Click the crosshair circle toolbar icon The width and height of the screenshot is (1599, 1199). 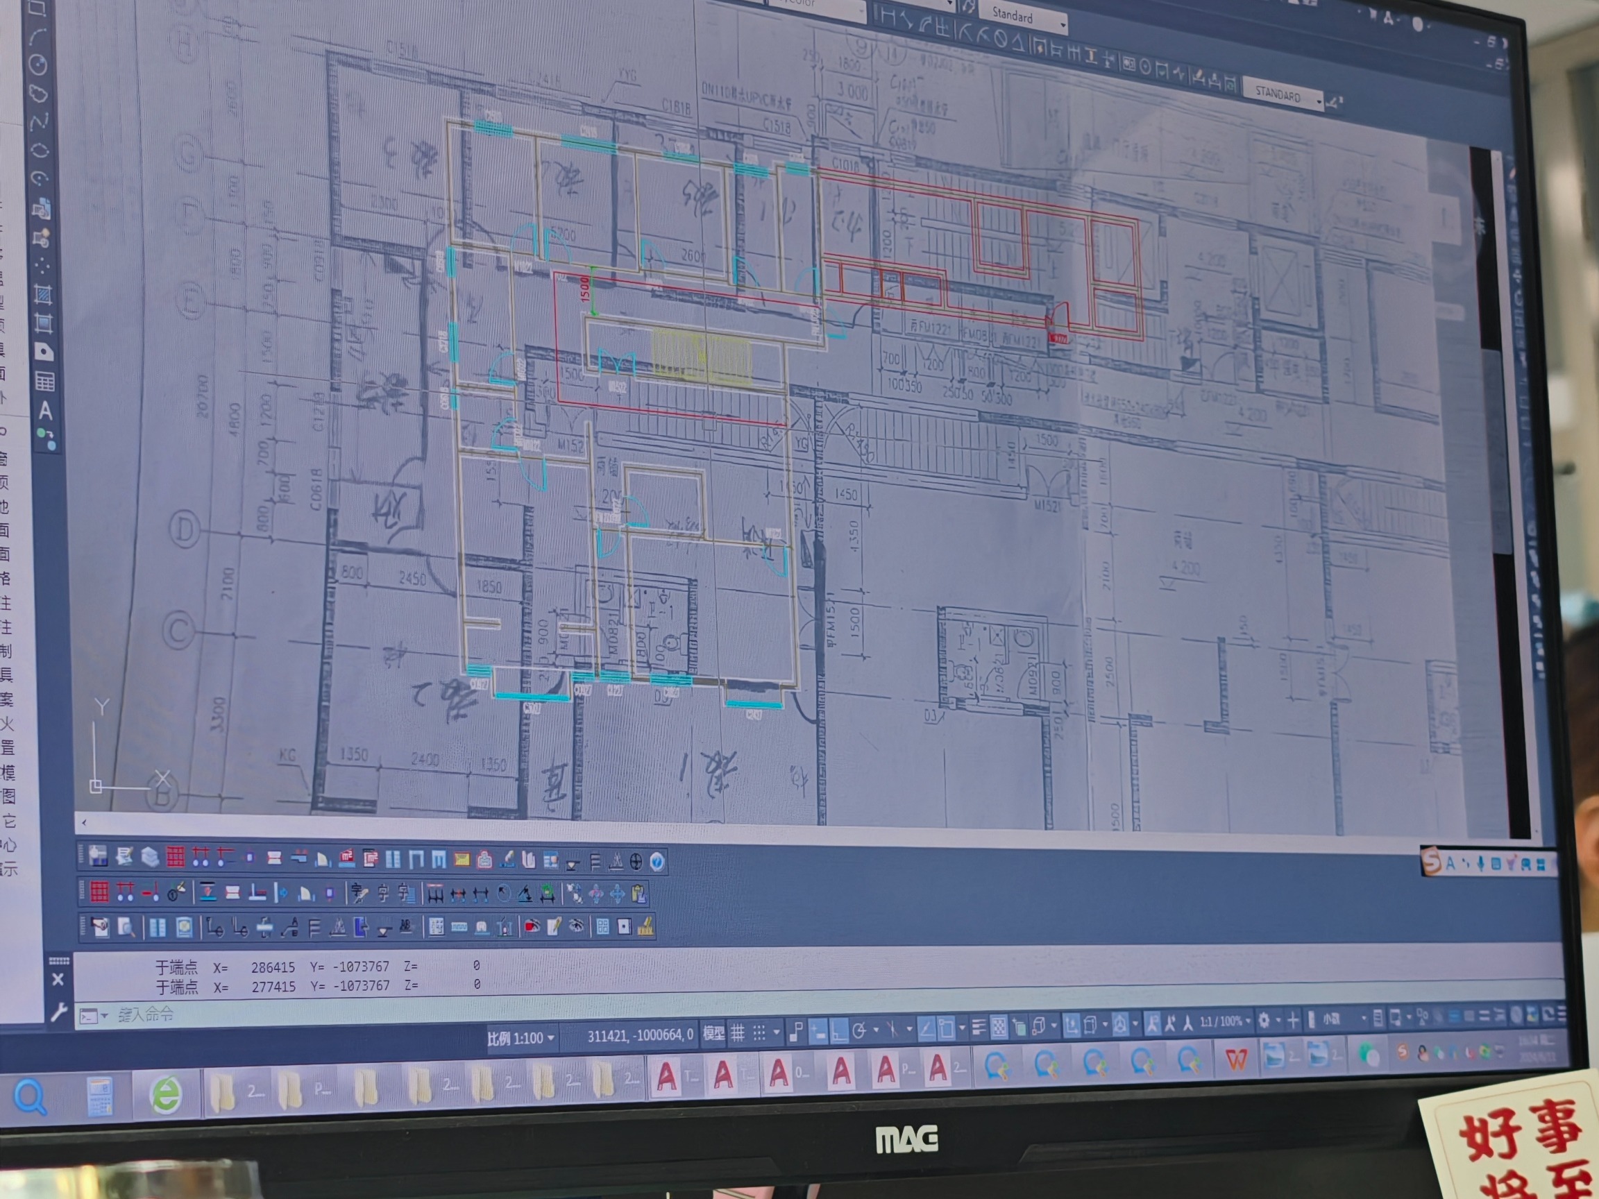click(x=636, y=861)
